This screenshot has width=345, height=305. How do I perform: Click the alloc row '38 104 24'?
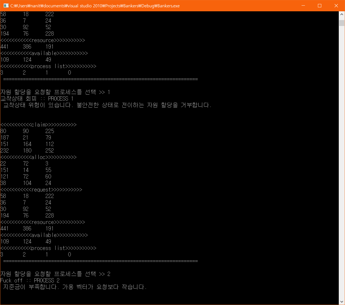click(x=26, y=183)
